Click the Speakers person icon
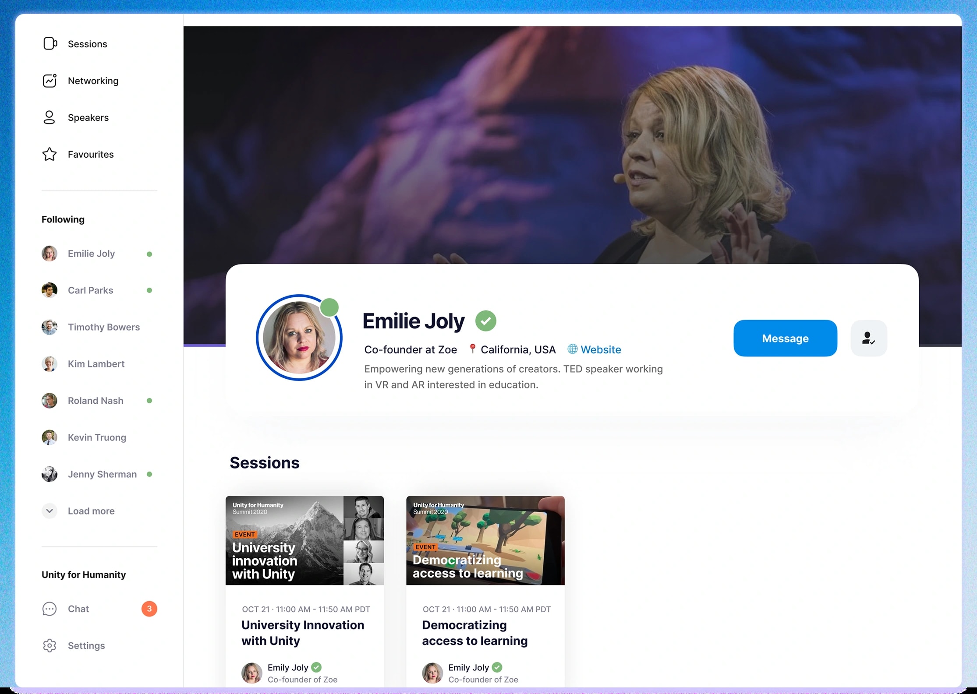The image size is (977, 694). pos(50,117)
